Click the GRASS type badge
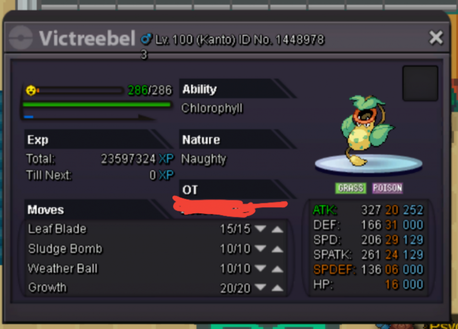 click(350, 188)
